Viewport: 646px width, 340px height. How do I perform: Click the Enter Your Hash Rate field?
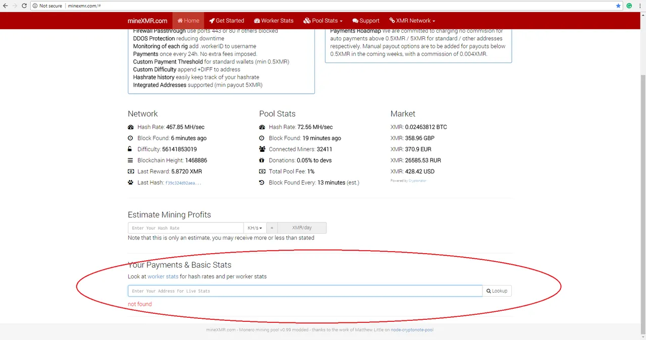click(186, 228)
